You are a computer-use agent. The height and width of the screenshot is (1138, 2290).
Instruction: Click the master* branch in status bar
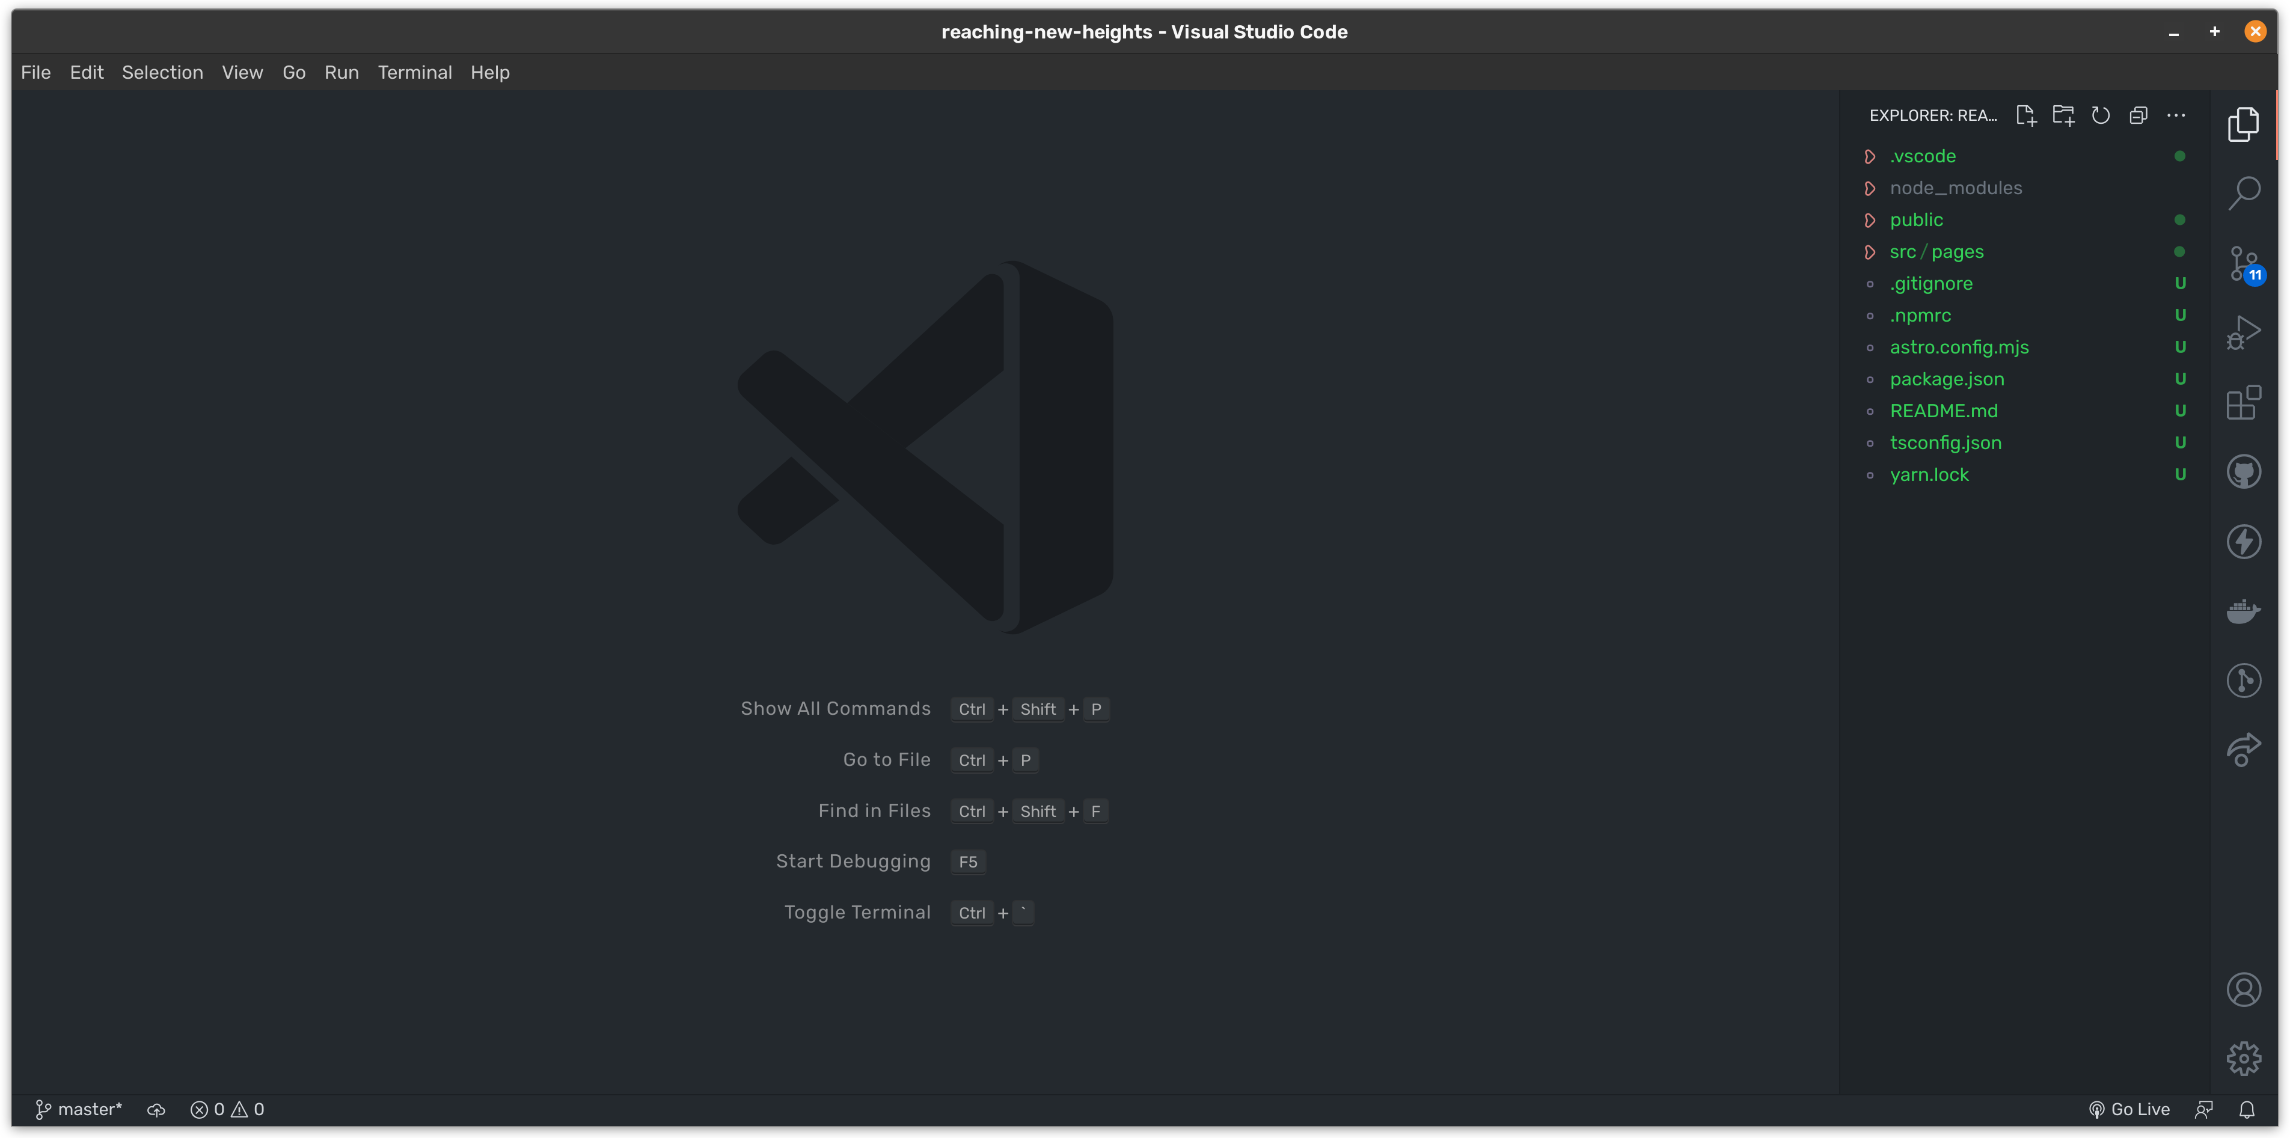(78, 1110)
